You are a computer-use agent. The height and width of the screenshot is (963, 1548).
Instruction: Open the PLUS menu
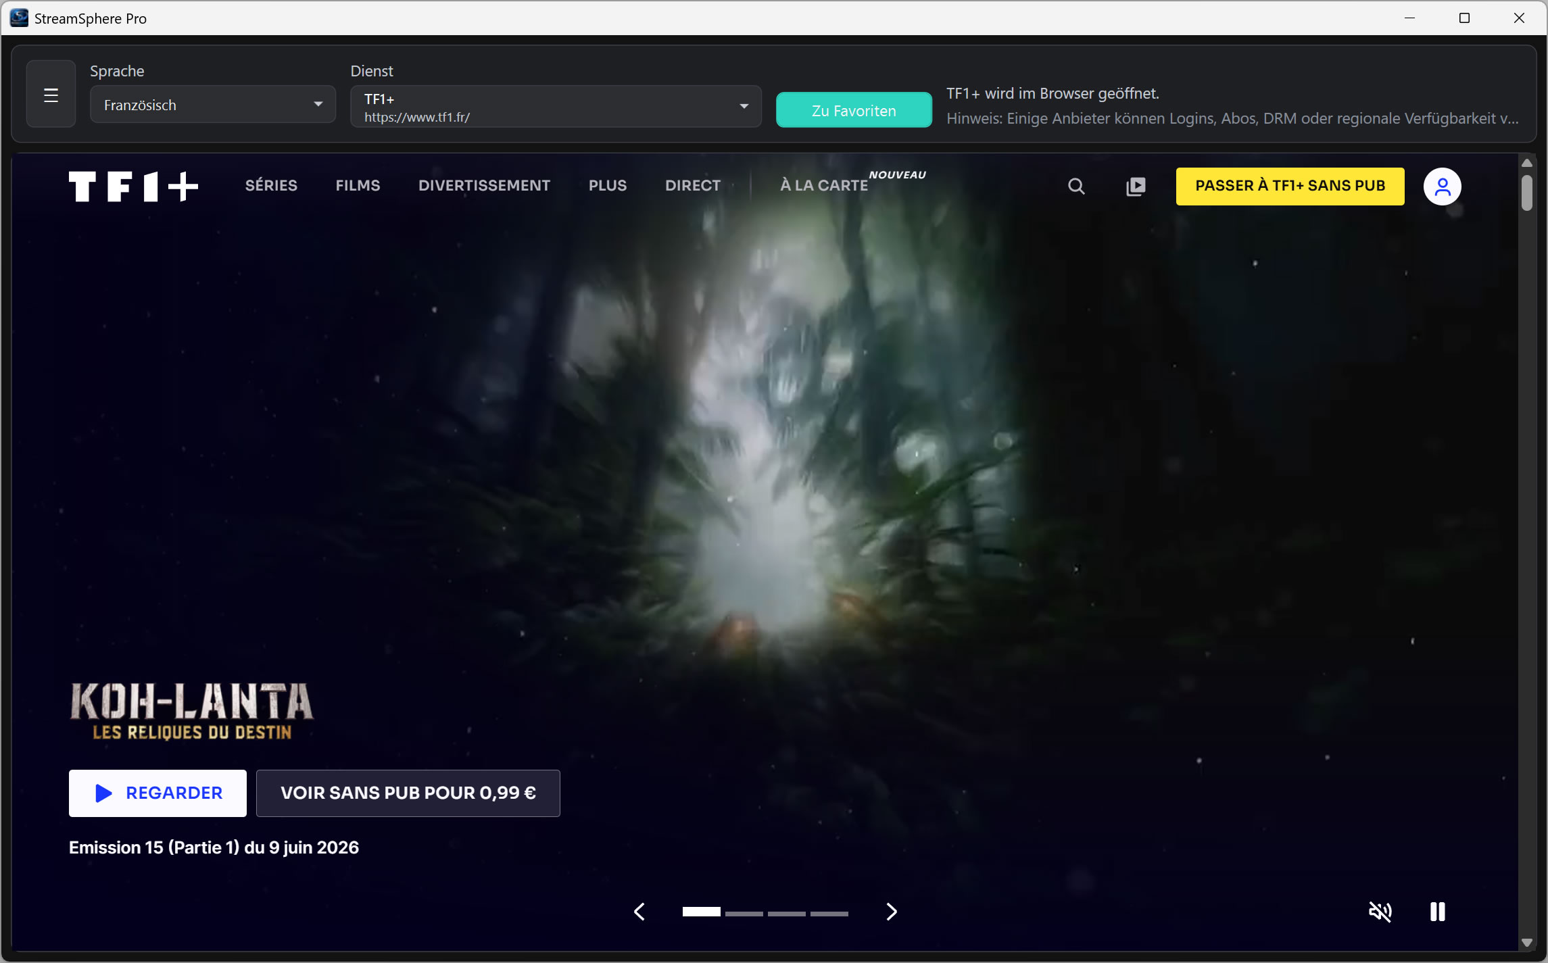pos(608,185)
